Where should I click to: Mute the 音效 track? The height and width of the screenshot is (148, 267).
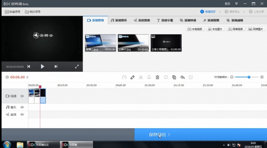point(22,114)
